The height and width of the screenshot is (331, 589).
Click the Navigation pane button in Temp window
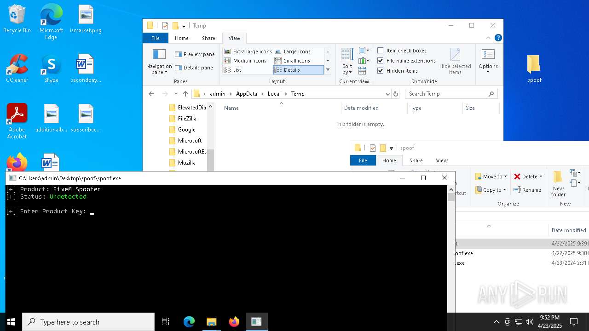(x=159, y=62)
